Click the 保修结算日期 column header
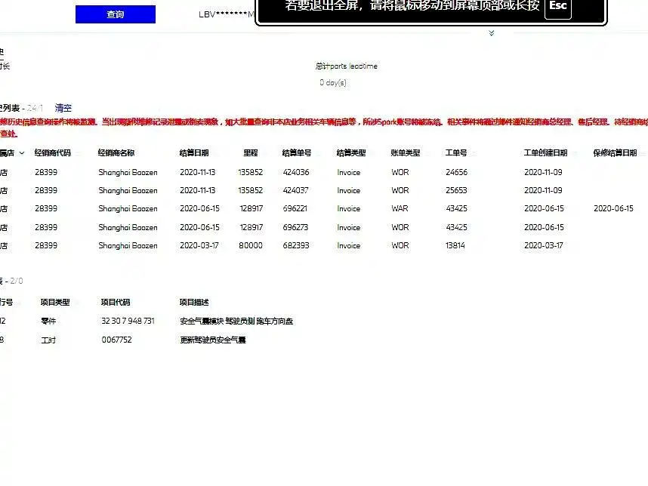This screenshot has width=648, height=486. click(x=615, y=152)
